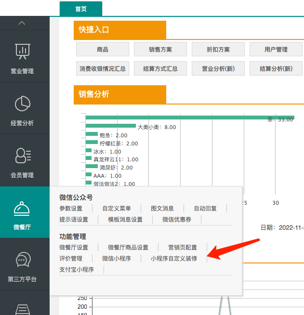This screenshot has width=304, height=315.
Task: Click the 折扣方案 button
Action: pos(218,50)
